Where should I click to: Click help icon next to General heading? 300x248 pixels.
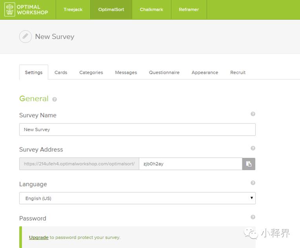(55, 99)
